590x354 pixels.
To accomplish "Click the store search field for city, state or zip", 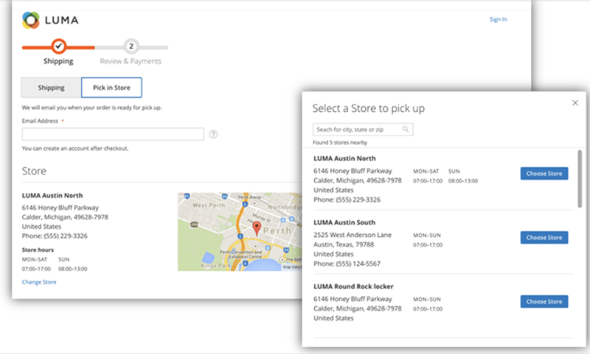I will pos(363,130).
